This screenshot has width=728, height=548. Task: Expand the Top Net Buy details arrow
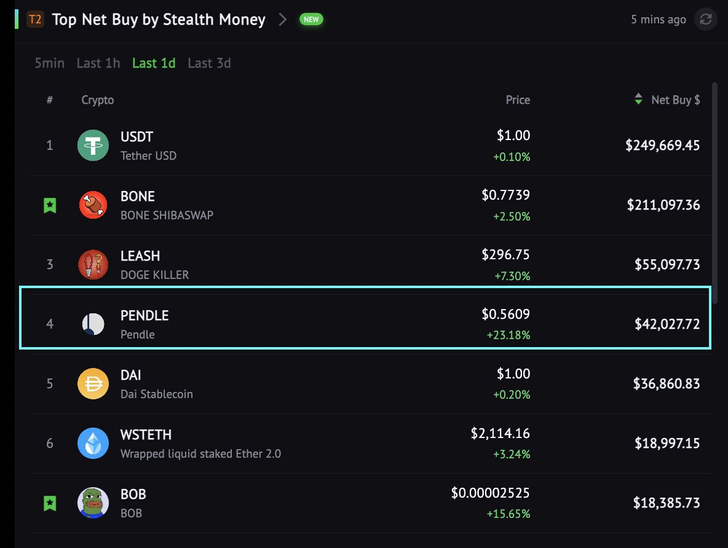point(282,19)
